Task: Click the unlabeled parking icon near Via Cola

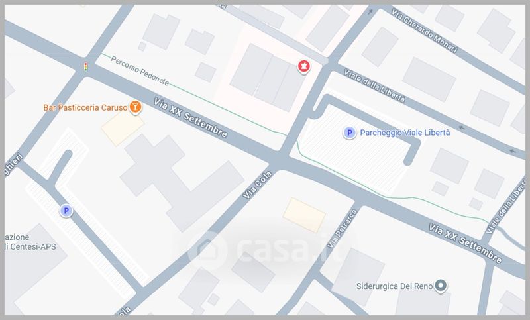Action: point(66,211)
